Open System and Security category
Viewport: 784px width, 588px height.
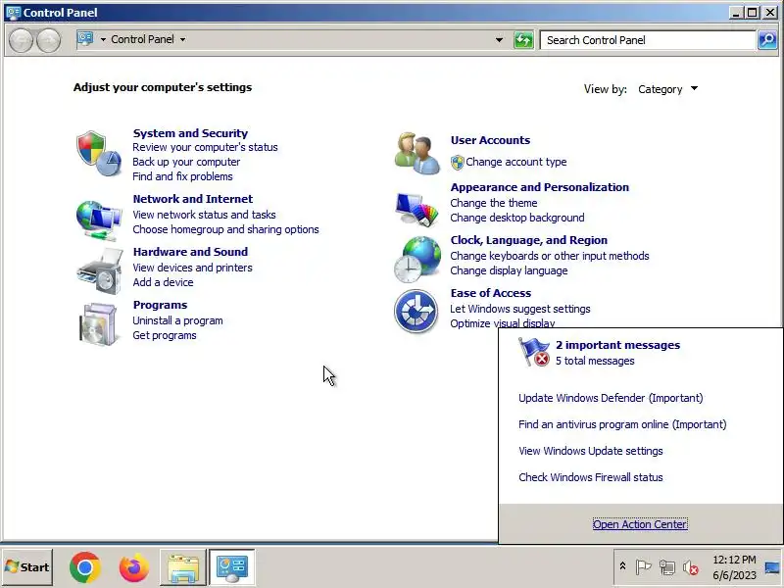(190, 133)
